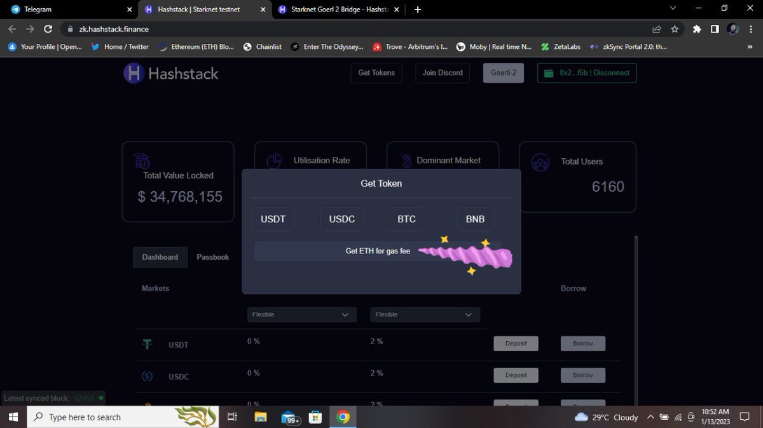Open the Home / Twitter bookmark

[x=120, y=46]
